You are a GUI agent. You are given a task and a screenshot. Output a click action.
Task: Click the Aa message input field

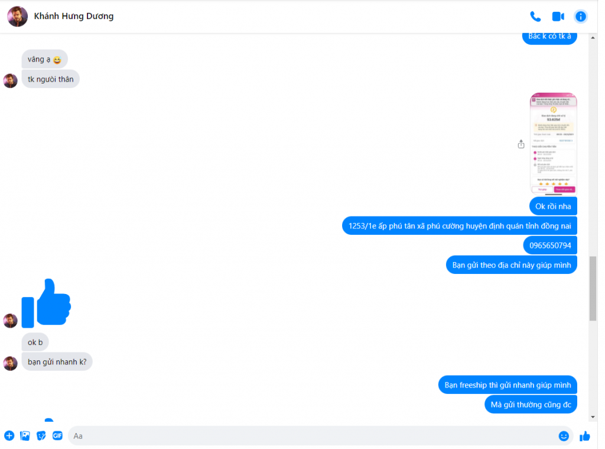[313, 436]
